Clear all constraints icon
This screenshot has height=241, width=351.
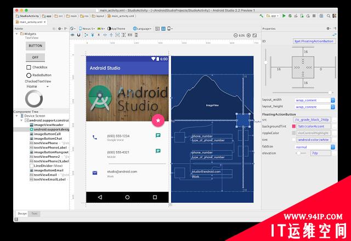coord(86,35)
